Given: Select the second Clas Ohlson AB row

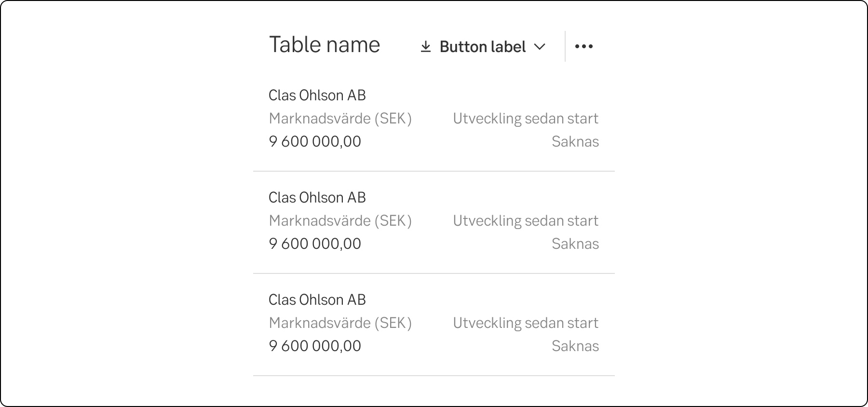Looking at the screenshot, I should 317,197.
